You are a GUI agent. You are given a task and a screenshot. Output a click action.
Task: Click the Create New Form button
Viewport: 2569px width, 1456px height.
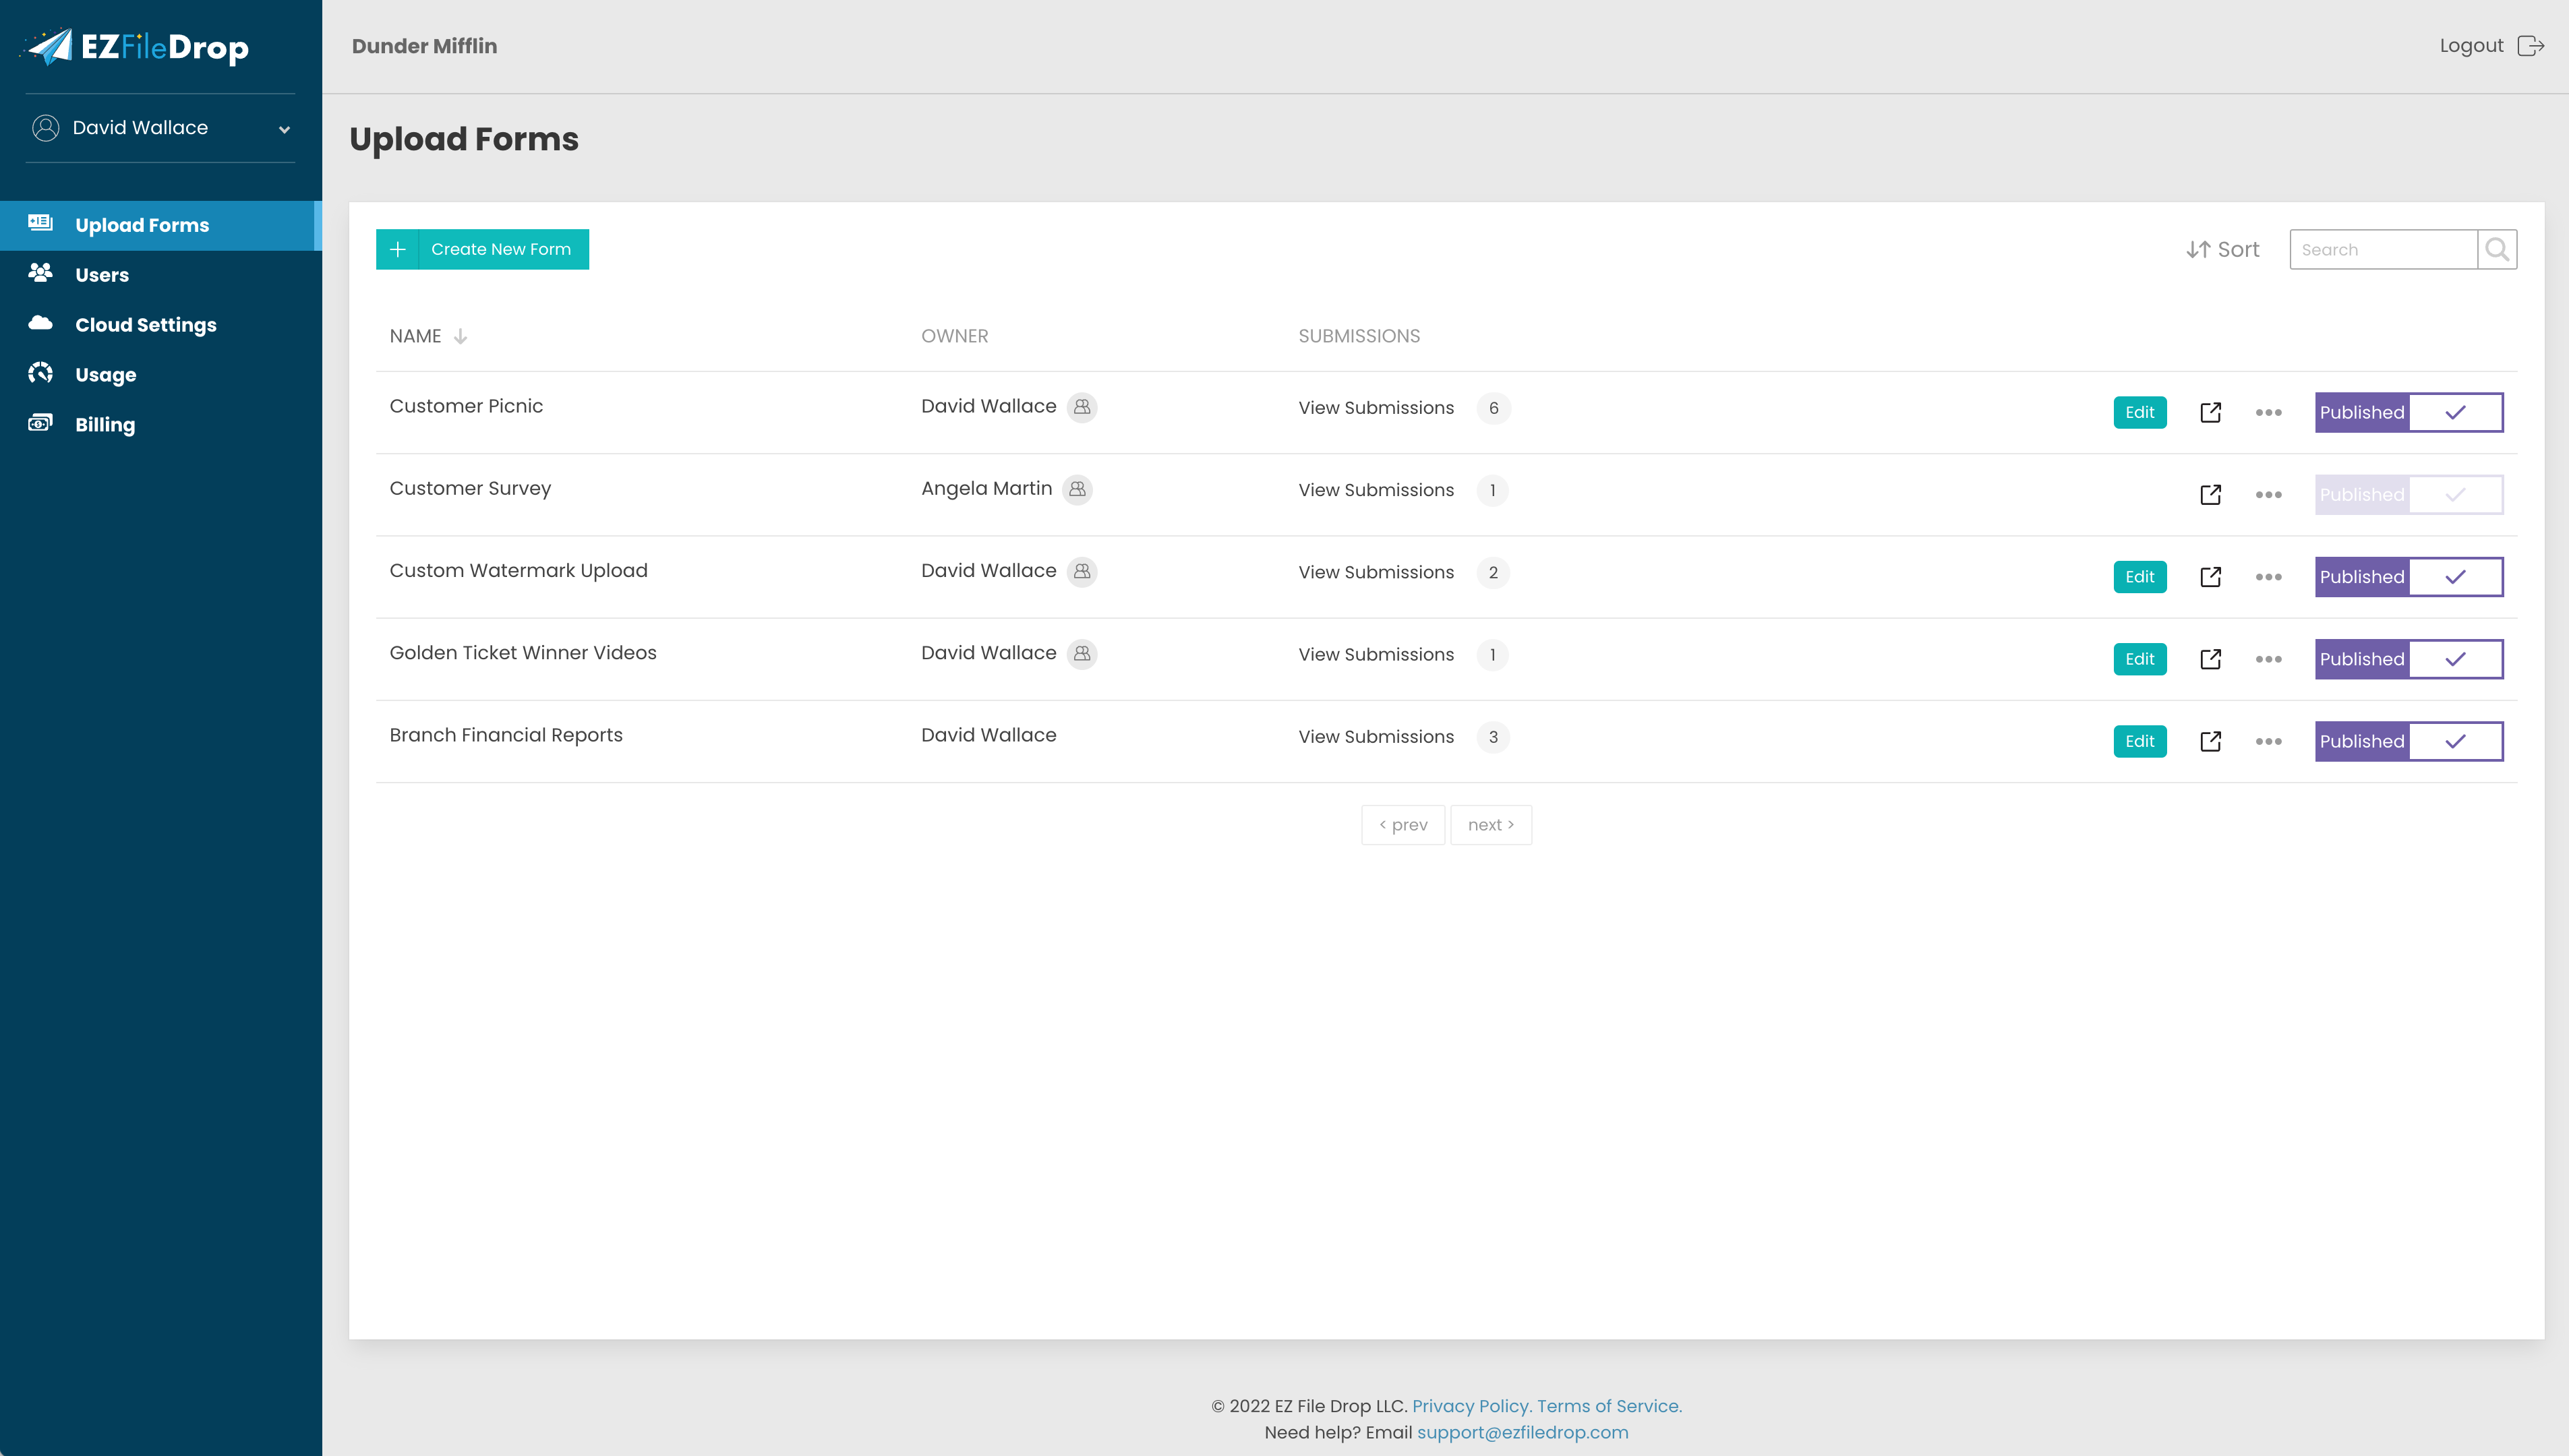pos(482,249)
